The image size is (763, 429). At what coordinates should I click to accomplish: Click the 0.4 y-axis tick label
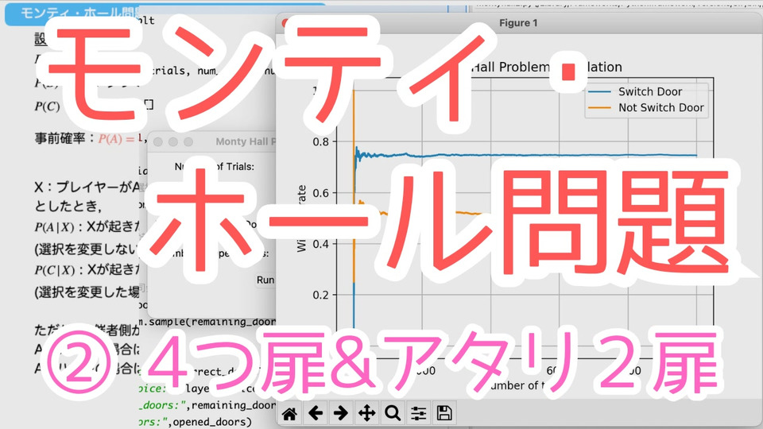point(320,244)
